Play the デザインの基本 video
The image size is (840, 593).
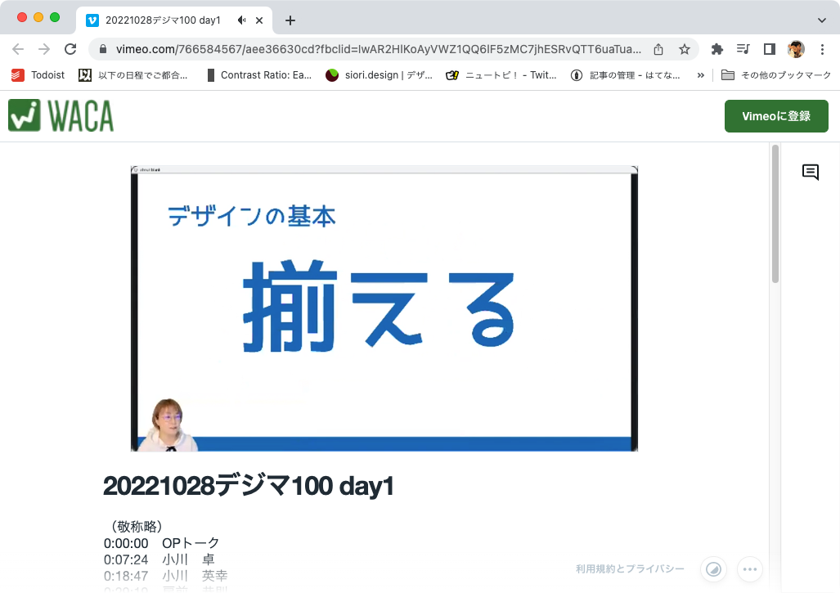[x=384, y=309]
